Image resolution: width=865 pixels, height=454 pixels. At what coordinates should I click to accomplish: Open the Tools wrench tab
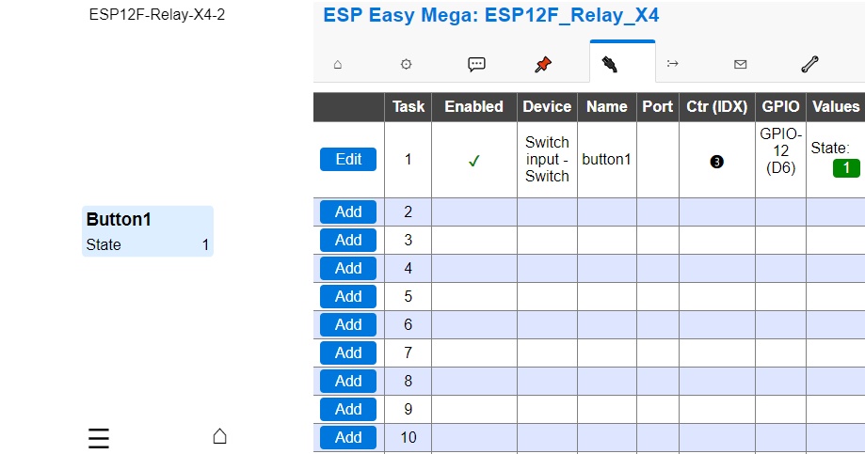click(809, 65)
